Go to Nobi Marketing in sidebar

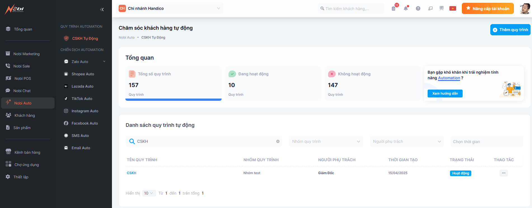pyautogui.click(x=27, y=54)
